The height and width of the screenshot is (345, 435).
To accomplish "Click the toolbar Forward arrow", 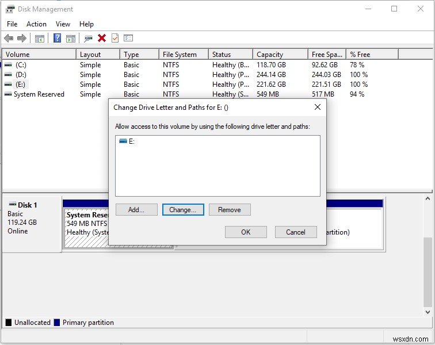I will [x=22, y=38].
